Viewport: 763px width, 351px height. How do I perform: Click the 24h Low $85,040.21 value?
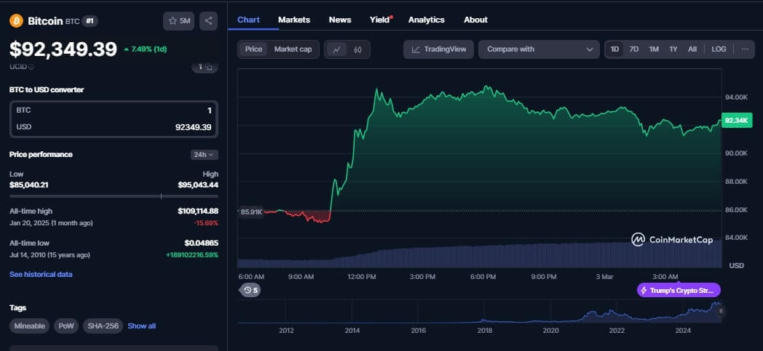click(28, 185)
